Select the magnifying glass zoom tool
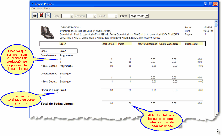This screenshot has height=136, width=222. [48, 16]
